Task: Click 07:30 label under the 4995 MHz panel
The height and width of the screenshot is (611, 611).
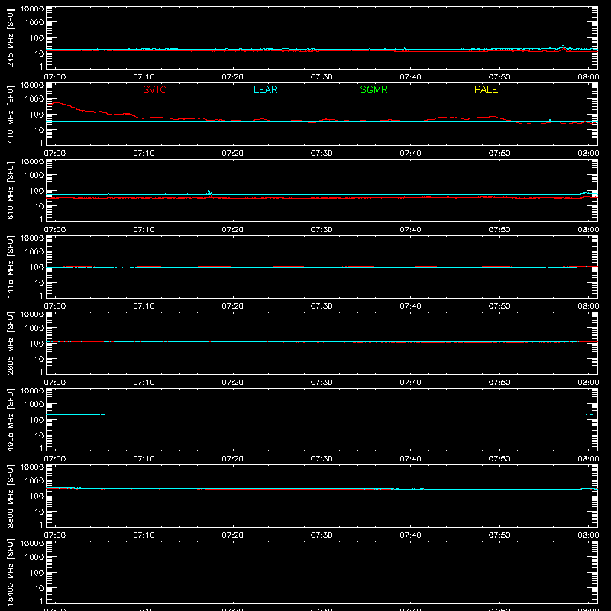Action: [322, 459]
